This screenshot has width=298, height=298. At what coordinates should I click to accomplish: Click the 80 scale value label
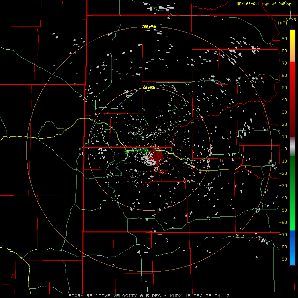click(284, 51)
